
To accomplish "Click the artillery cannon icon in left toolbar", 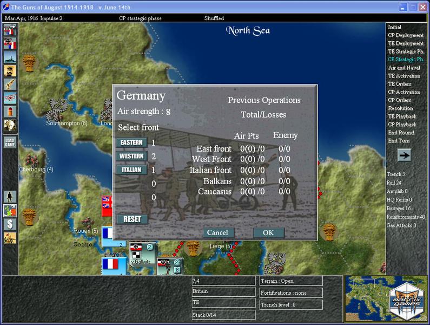I will [10, 84].
